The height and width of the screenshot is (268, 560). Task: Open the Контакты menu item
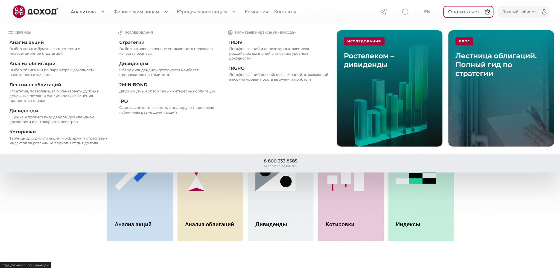[285, 12]
